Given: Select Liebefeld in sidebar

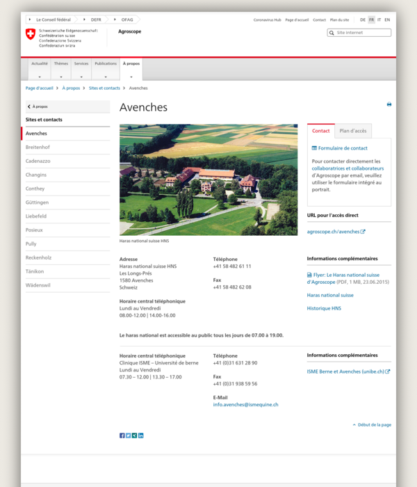Looking at the screenshot, I should (x=67, y=216).
